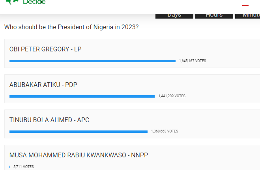
Task: Click the Hours countdown box
Action: [214, 16]
